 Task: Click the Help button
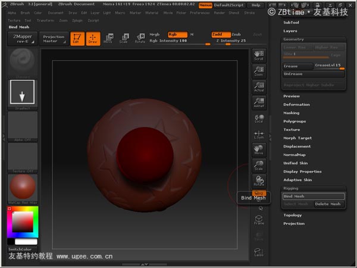point(256,5)
